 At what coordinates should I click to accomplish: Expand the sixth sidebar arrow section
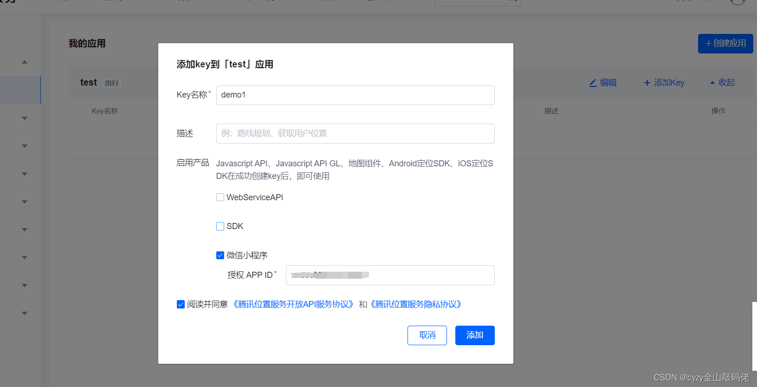point(25,230)
